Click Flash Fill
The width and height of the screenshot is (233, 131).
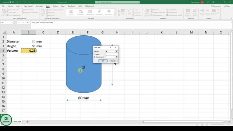coord(154,10)
